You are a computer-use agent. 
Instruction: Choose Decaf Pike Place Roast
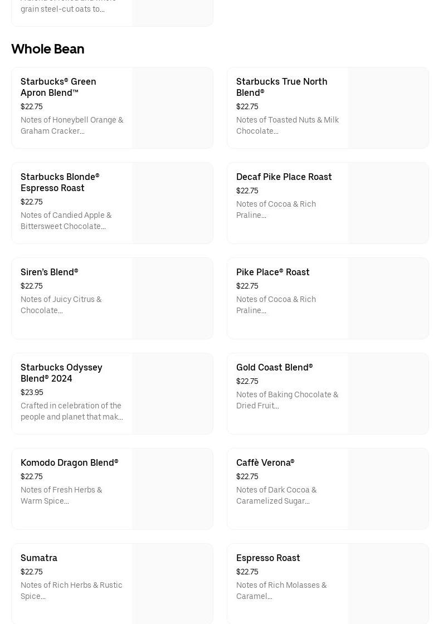tap(284, 177)
